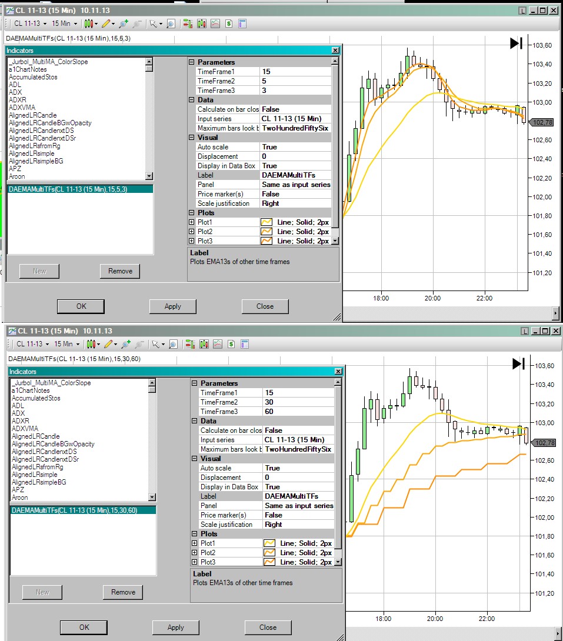Viewport: 563px width, 641px height.
Task: Click Remove button in bottom dialog
Action: [122, 592]
